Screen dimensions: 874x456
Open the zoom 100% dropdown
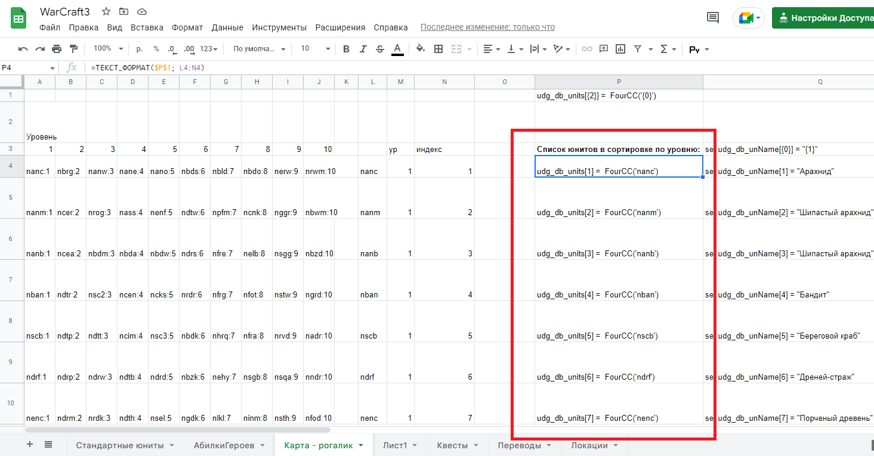[108, 49]
